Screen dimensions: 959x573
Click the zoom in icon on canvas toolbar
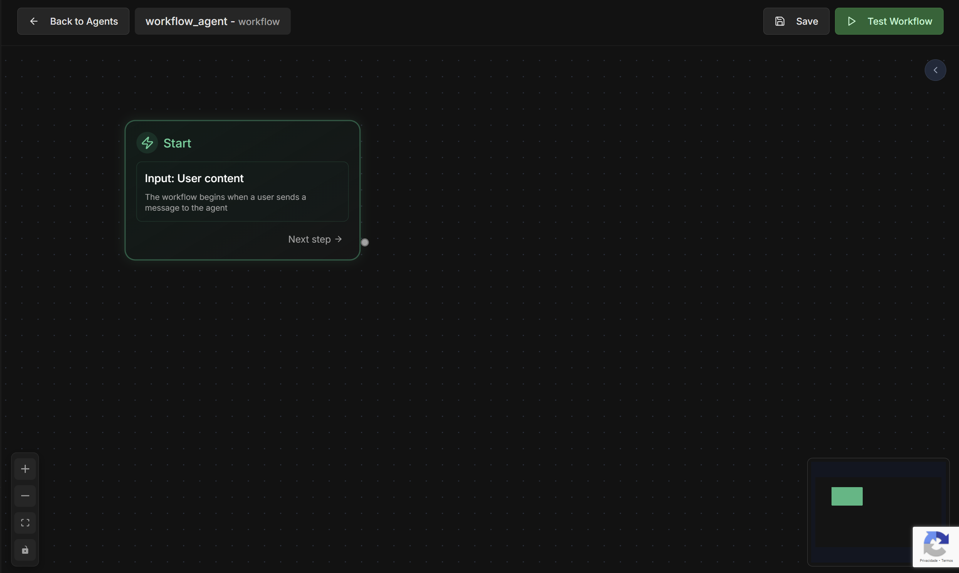click(x=25, y=468)
